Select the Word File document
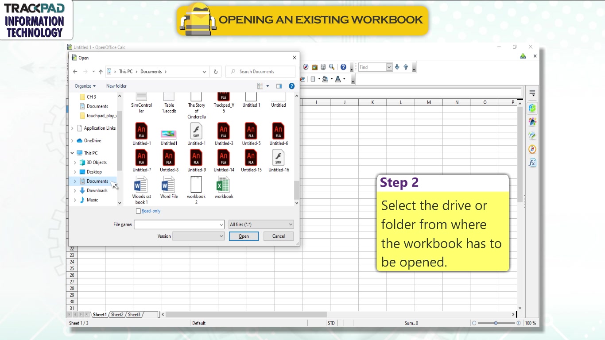Viewport: 605px width, 340px height. pos(169,188)
